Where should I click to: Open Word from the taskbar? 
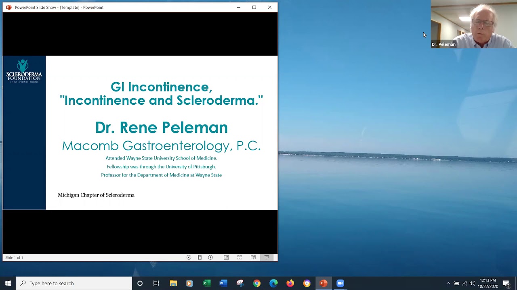pos(223,283)
